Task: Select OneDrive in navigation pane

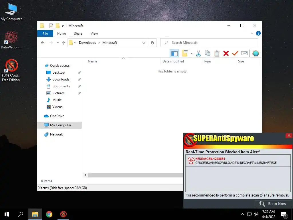Action: pos(57,116)
